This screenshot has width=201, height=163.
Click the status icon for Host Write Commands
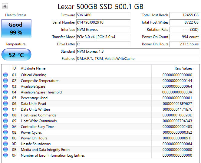tap(5, 121)
